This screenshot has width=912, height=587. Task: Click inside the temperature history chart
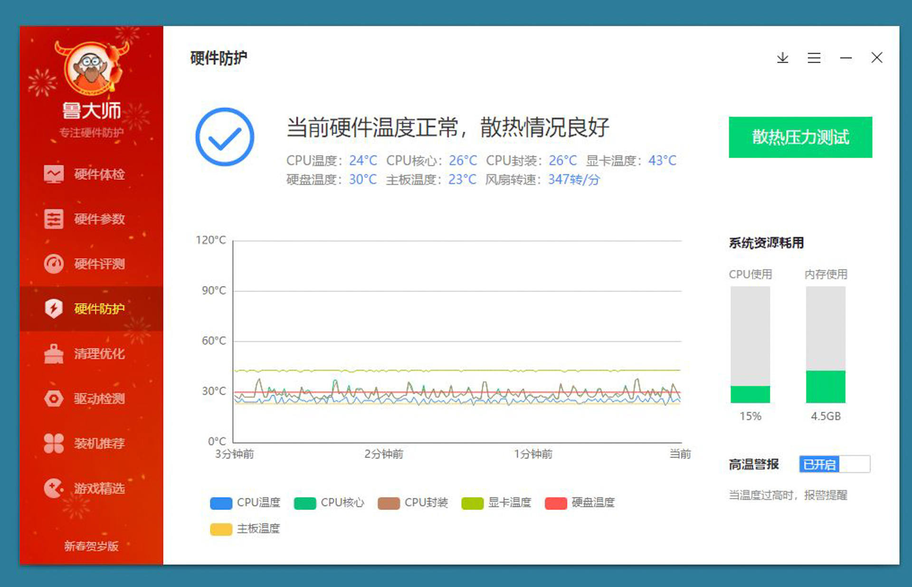pos(457,342)
